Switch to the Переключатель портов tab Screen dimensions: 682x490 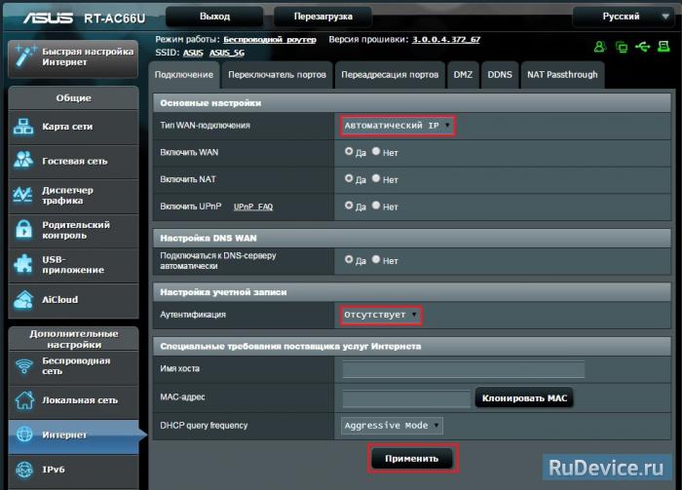(277, 75)
